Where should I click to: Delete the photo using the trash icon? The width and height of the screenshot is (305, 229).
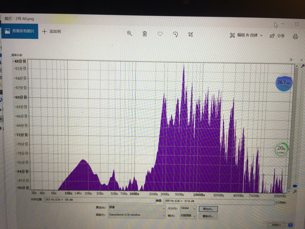click(145, 34)
